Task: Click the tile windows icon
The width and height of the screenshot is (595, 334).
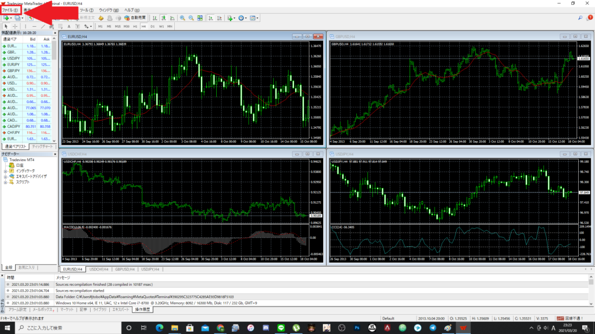Action: (x=200, y=18)
